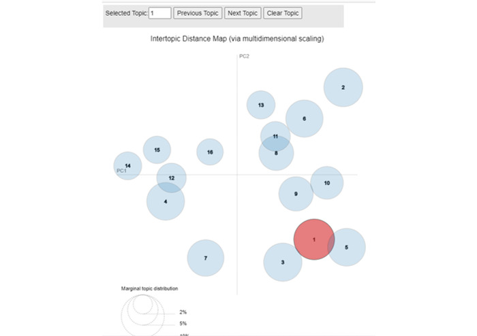Image resolution: width=477 pixels, height=336 pixels.
Task: Select topic 10 bubble
Action: (x=327, y=183)
